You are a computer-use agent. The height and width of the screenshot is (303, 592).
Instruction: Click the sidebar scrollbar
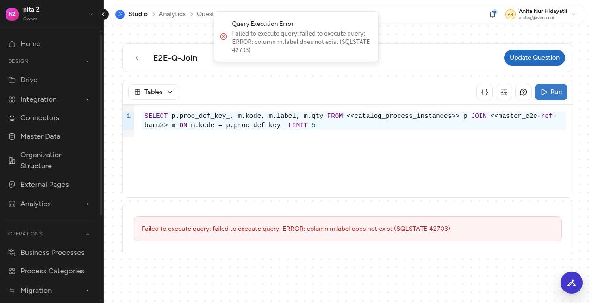101,125
